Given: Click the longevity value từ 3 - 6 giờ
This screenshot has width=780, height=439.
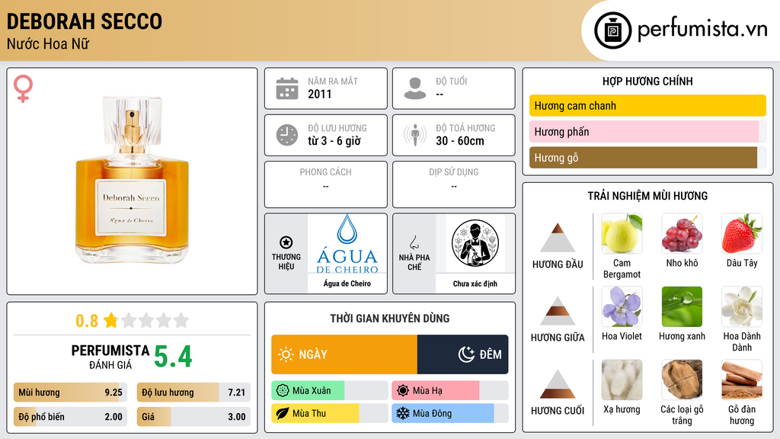Looking at the screenshot, I should coord(334,141).
